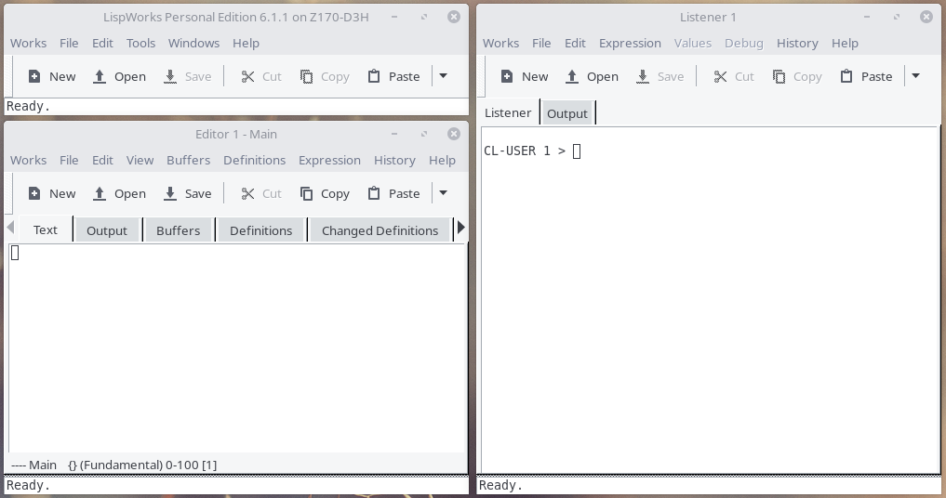946x498 pixels.
Task: Open Works menu in Editor 1
Action: click(28, 161)
